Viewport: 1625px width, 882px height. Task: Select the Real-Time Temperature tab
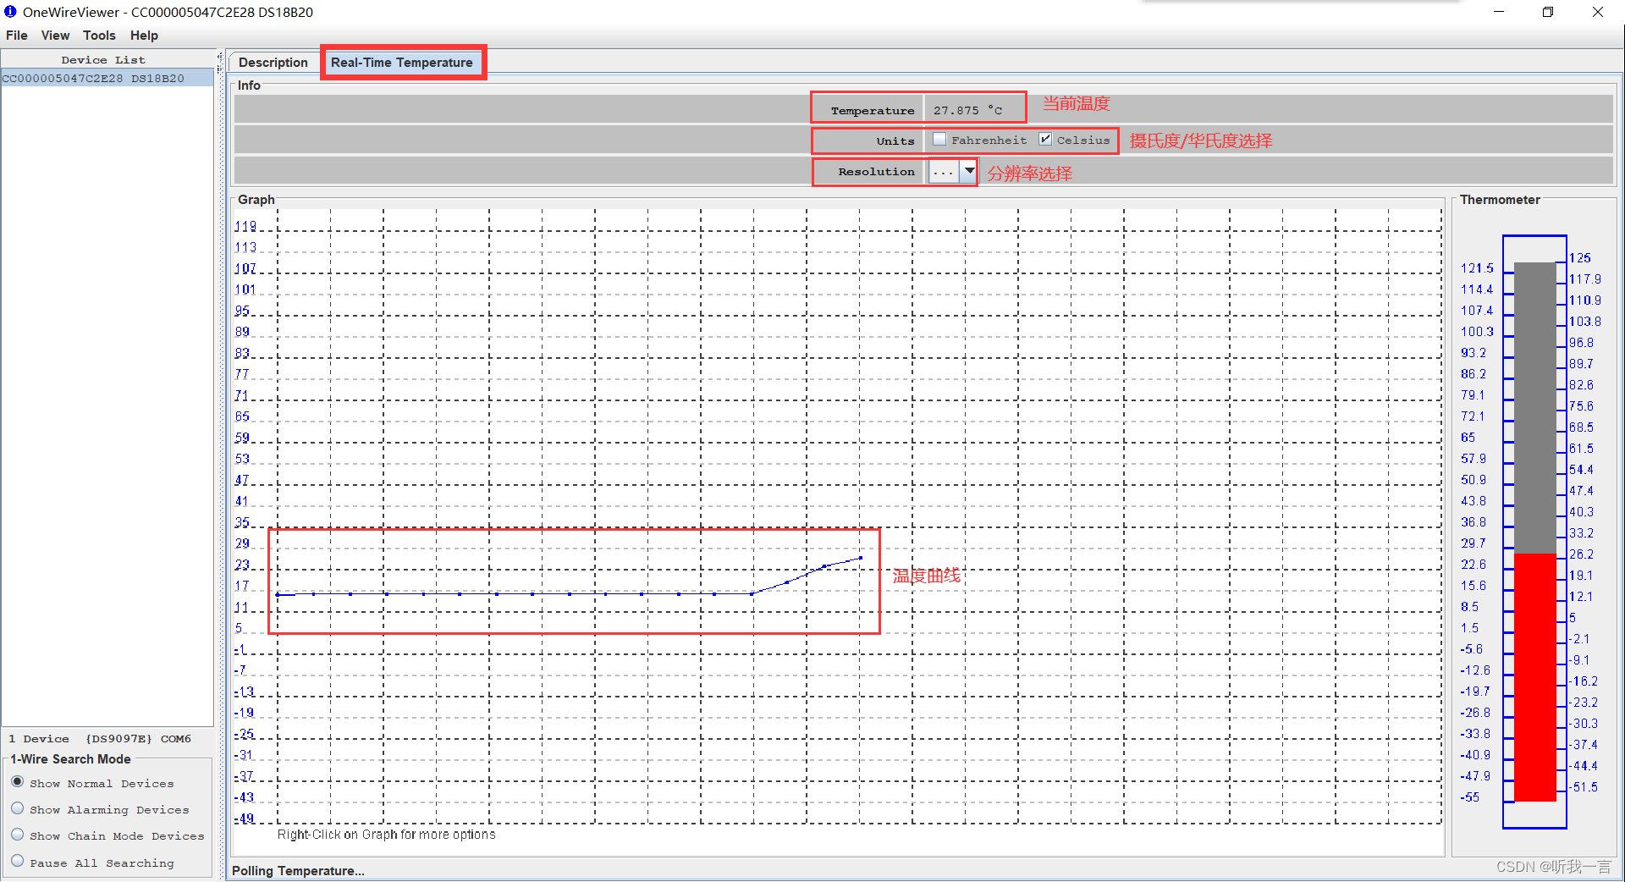pyautogui.click(x=402, y=63)
